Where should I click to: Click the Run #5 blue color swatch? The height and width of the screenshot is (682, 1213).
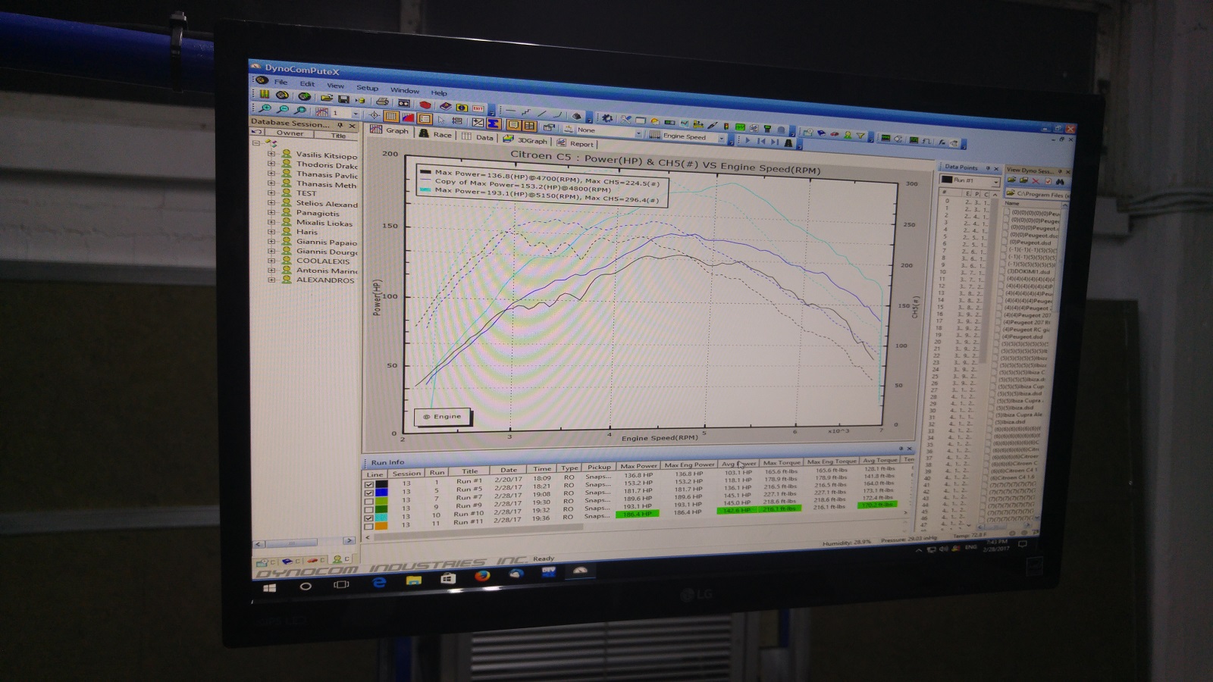tap(382, 493)
